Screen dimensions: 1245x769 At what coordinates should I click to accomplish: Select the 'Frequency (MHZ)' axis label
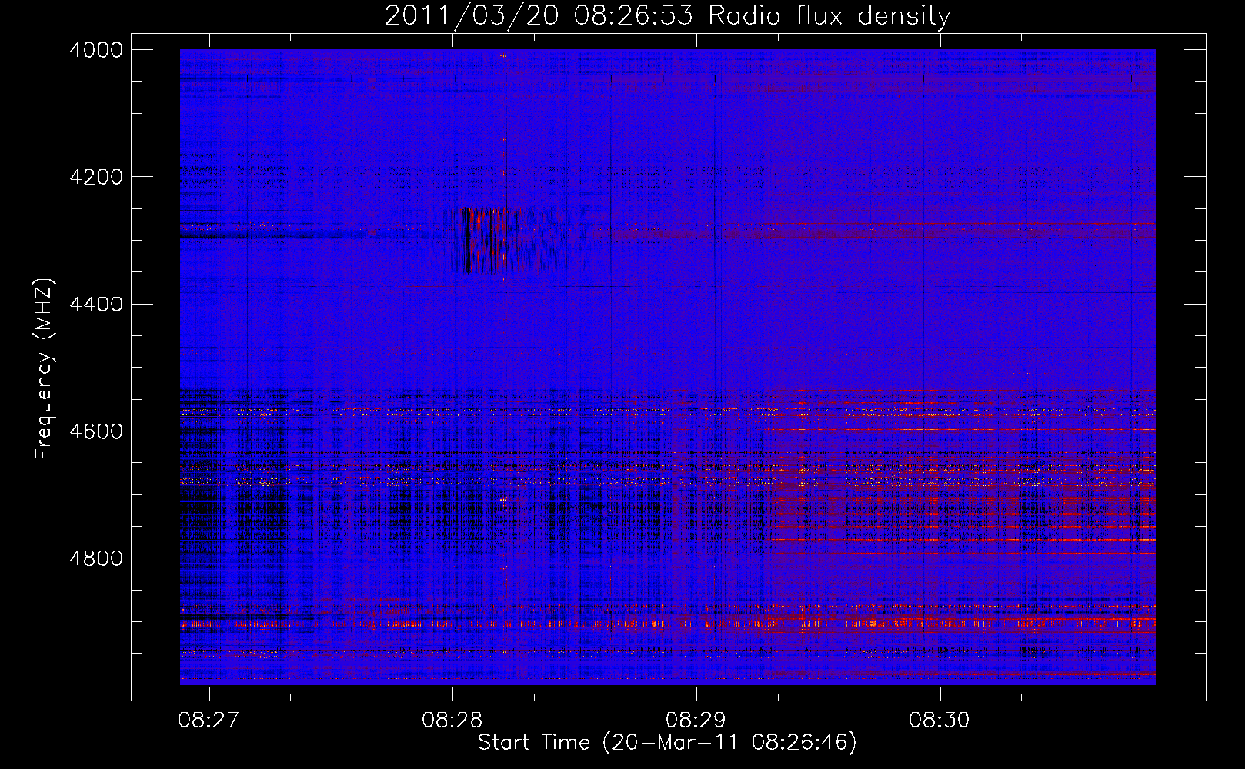(45, 369)
